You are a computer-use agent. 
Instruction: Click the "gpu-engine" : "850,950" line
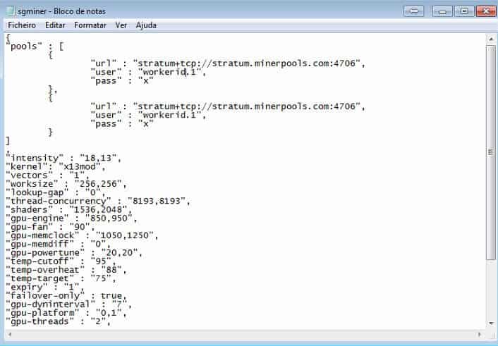(x=71, y=218)
